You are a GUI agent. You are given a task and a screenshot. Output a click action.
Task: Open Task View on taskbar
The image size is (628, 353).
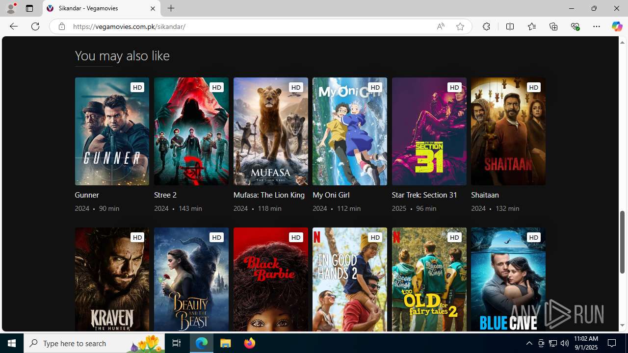click(x=177, y=343)
